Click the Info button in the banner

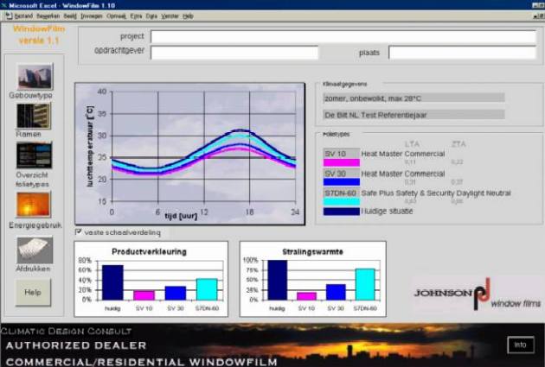(x=520, y=345)
